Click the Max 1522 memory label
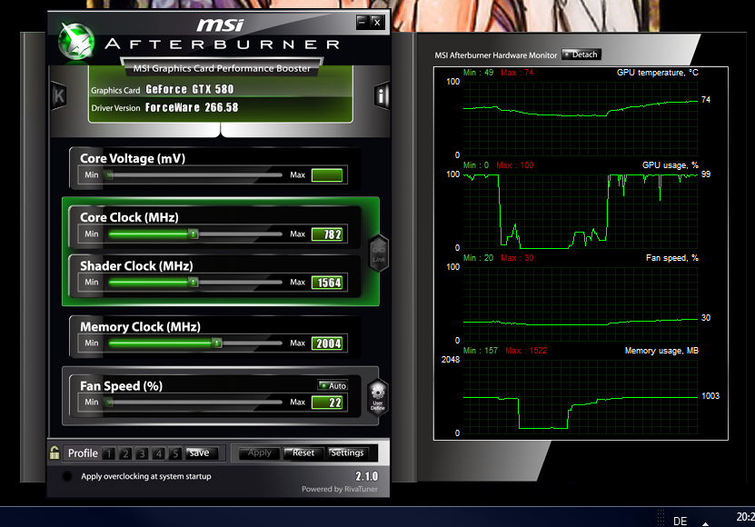755x527 pixels. (526, 350)
